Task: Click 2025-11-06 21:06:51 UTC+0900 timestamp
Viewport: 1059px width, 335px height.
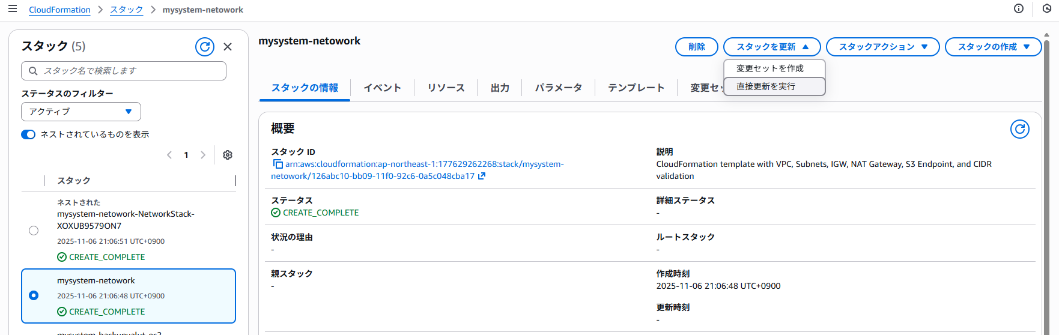Action: tap(111, 241)
